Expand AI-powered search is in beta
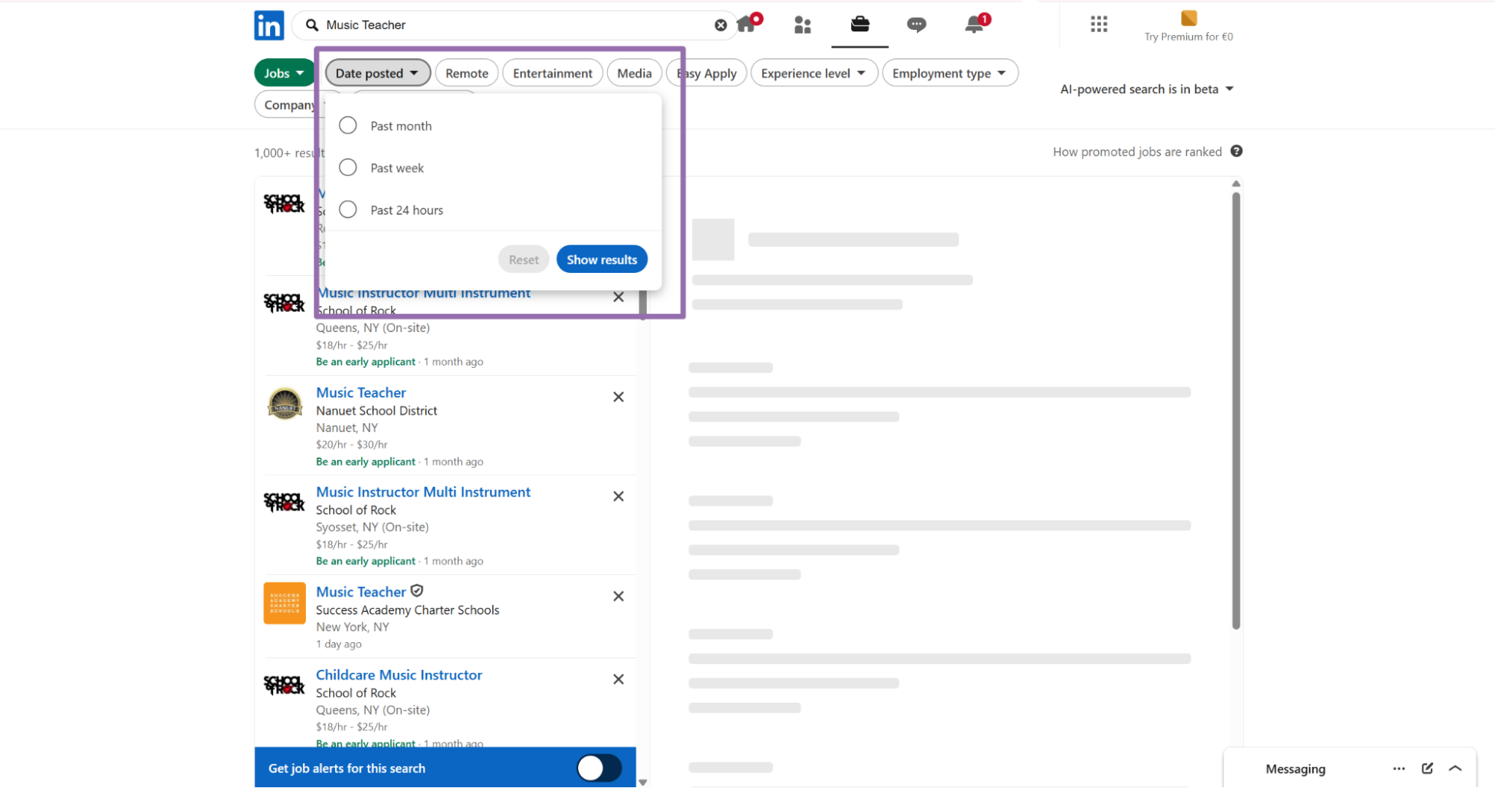 click(x=1146, y=89)
